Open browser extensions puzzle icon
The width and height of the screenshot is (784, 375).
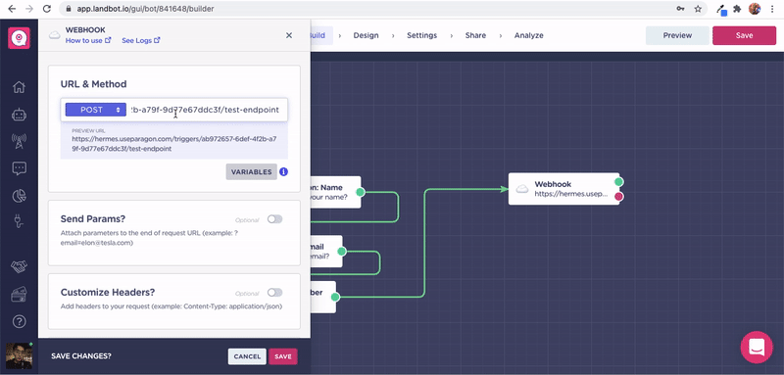tap(737, 9)
